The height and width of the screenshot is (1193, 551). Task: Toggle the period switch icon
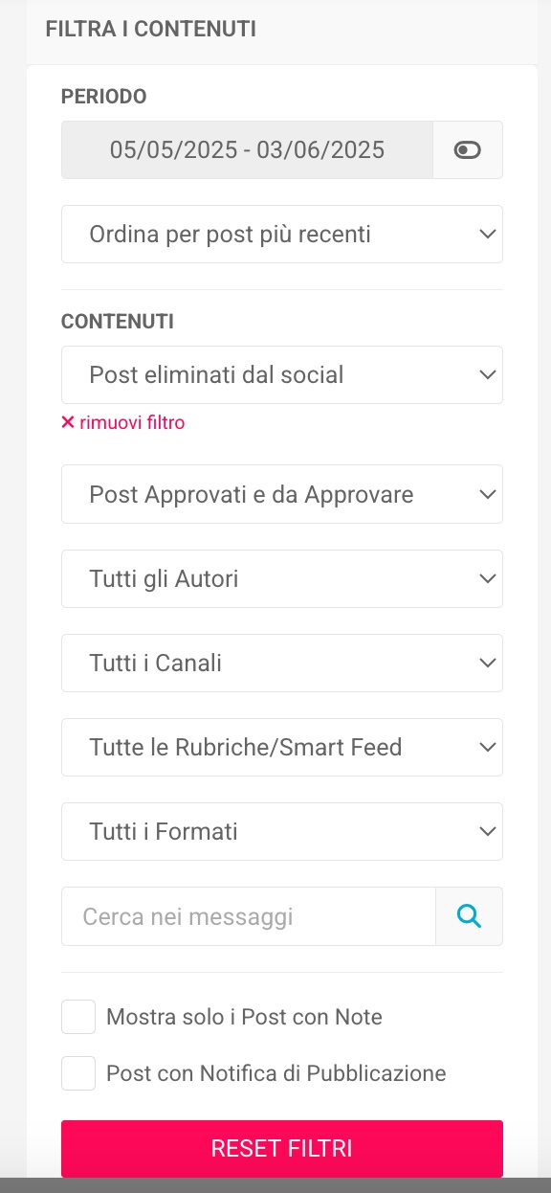pos(468,150)
